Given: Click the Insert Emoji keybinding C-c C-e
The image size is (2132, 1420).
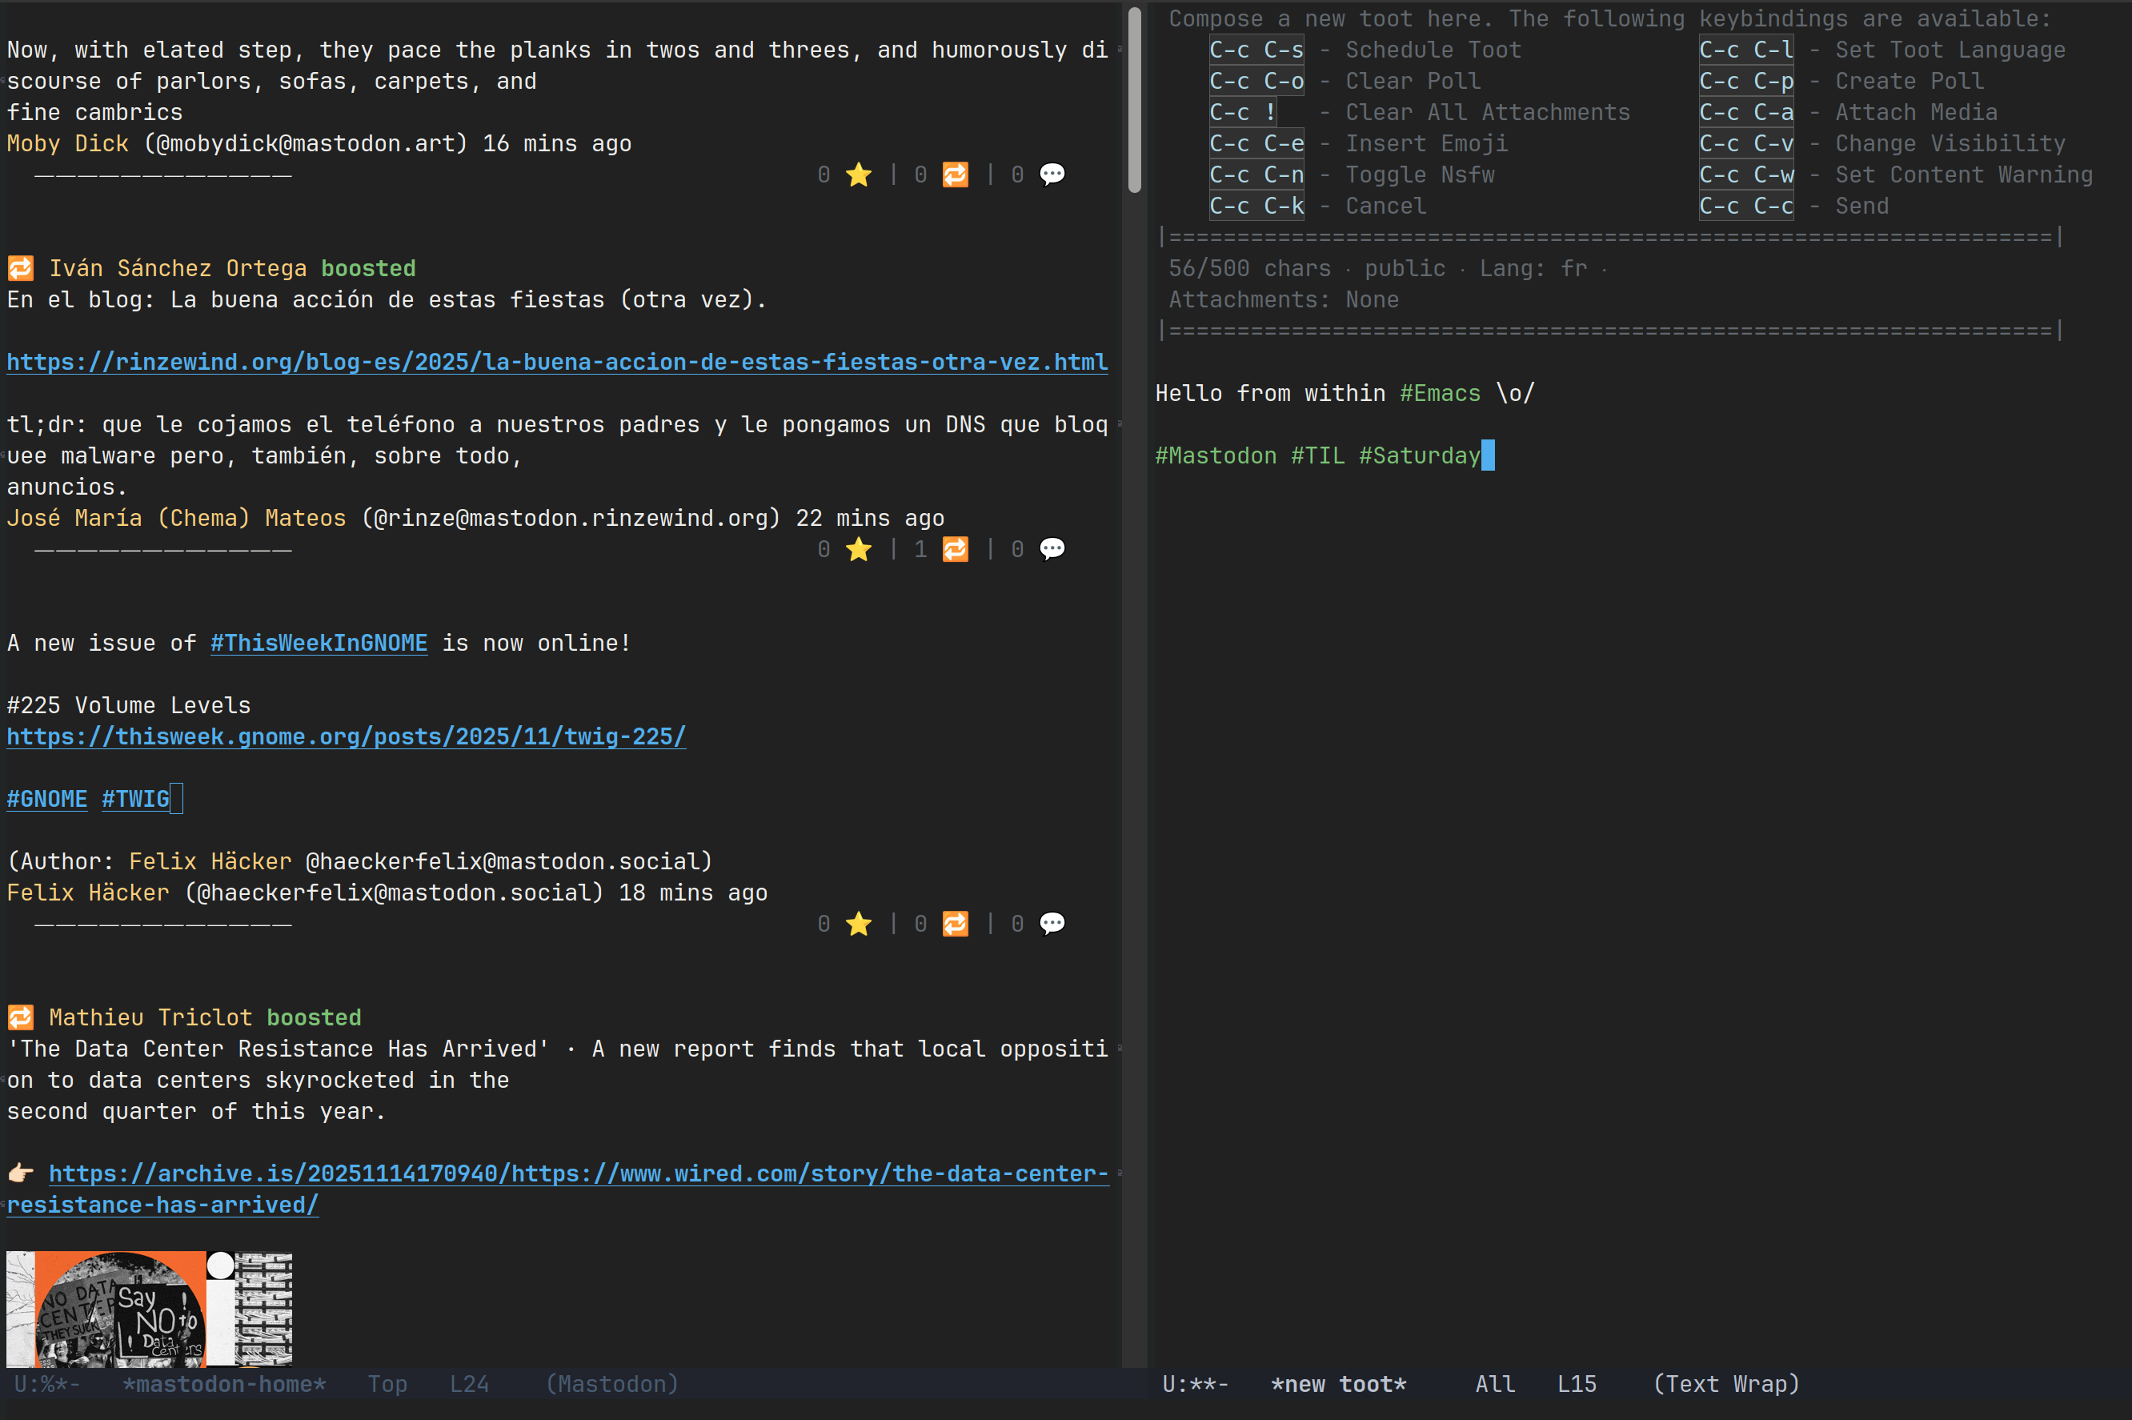Looking at the screenshot, I should coord(1256,144).
